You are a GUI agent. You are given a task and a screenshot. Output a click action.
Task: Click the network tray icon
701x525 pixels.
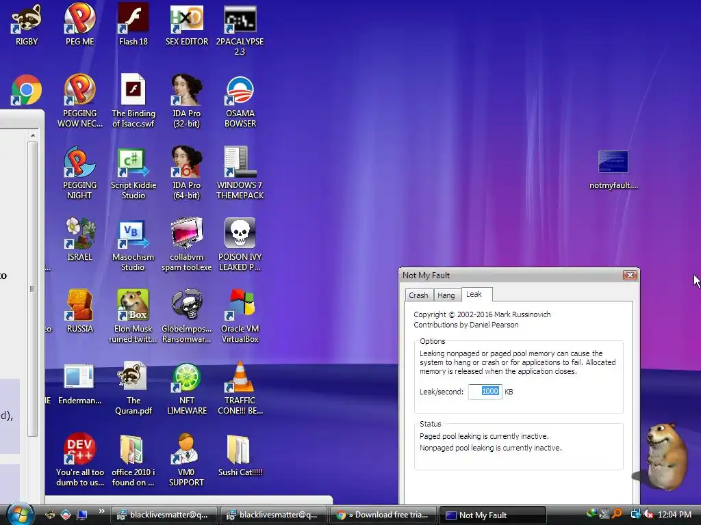coord(635,514)
